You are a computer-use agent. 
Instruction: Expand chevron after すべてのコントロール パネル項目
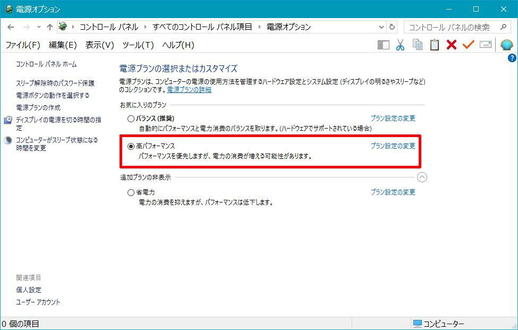tap(259, 27)
